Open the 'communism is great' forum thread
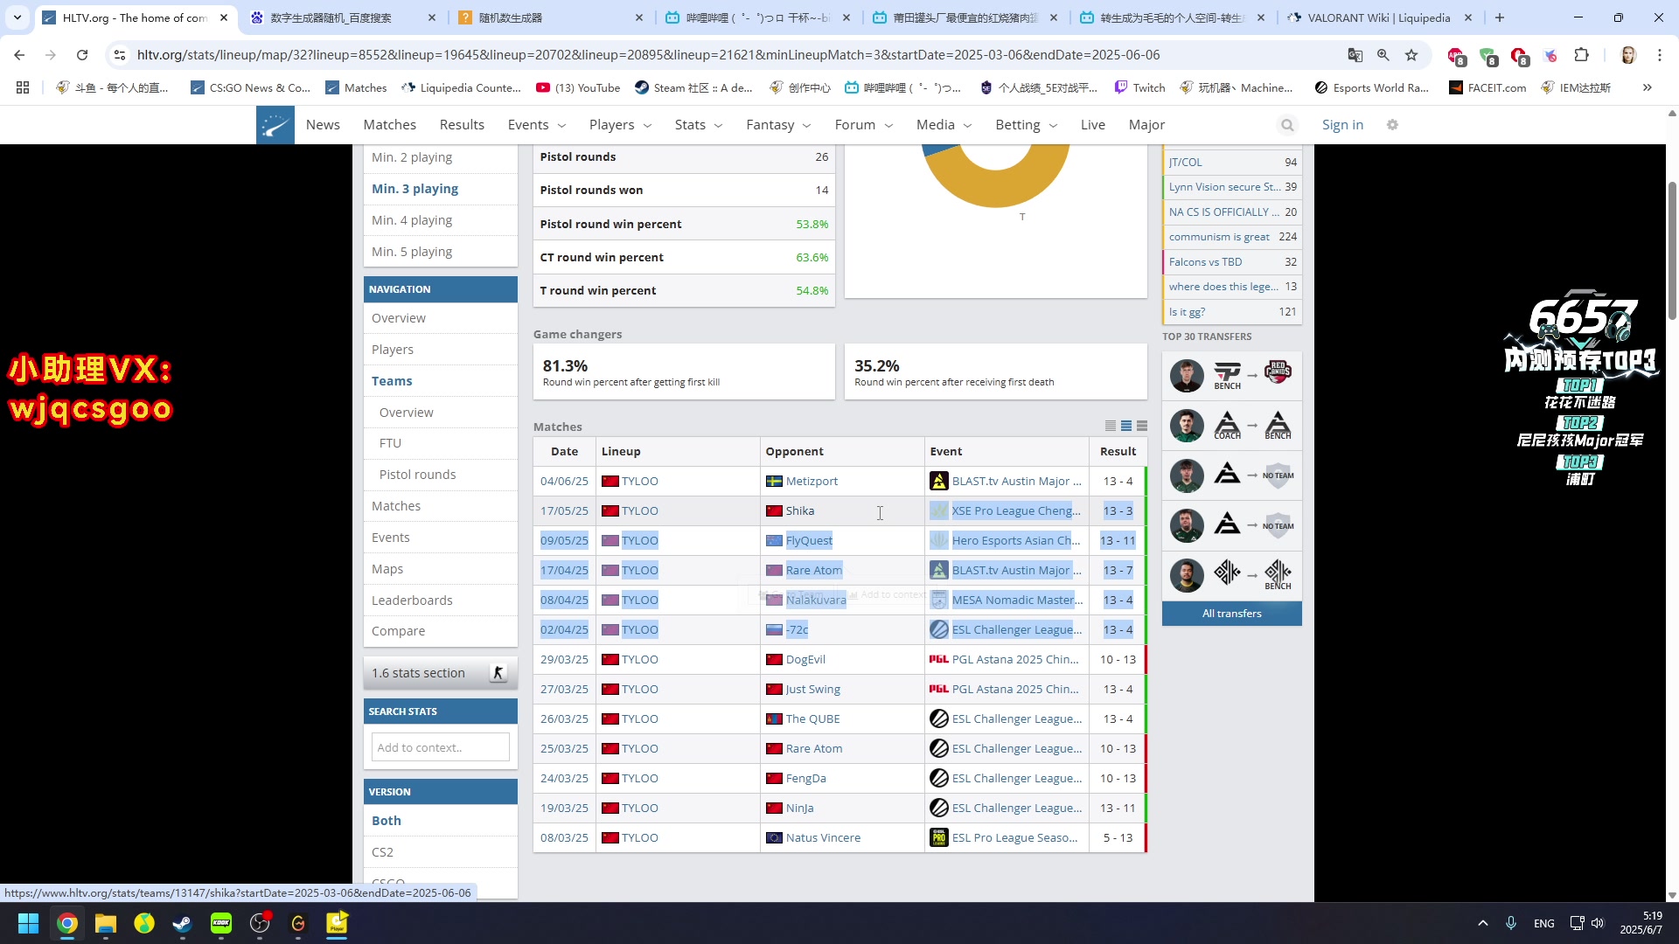1679x944 pixels. [1219, 237]
